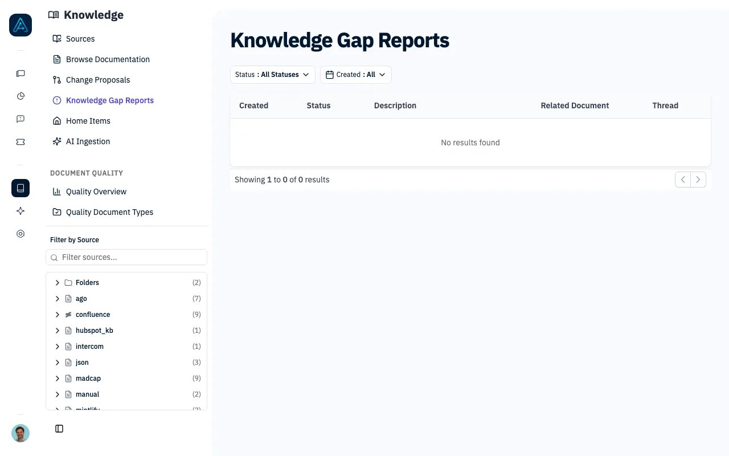This screenshot has width=729, height=456.
Task: Go to previous results page arrow
Action: coord(683,180)
